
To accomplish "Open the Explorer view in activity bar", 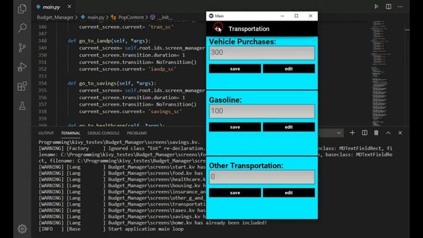I will click(x=22, y=9).
